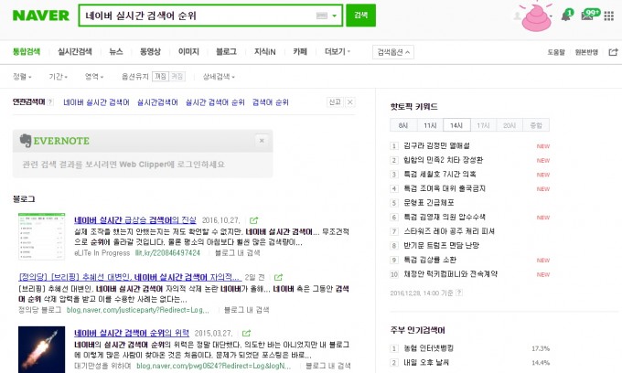Click the green 검색 search button
This screenshot has height=373, width=622.
point(360,16)
